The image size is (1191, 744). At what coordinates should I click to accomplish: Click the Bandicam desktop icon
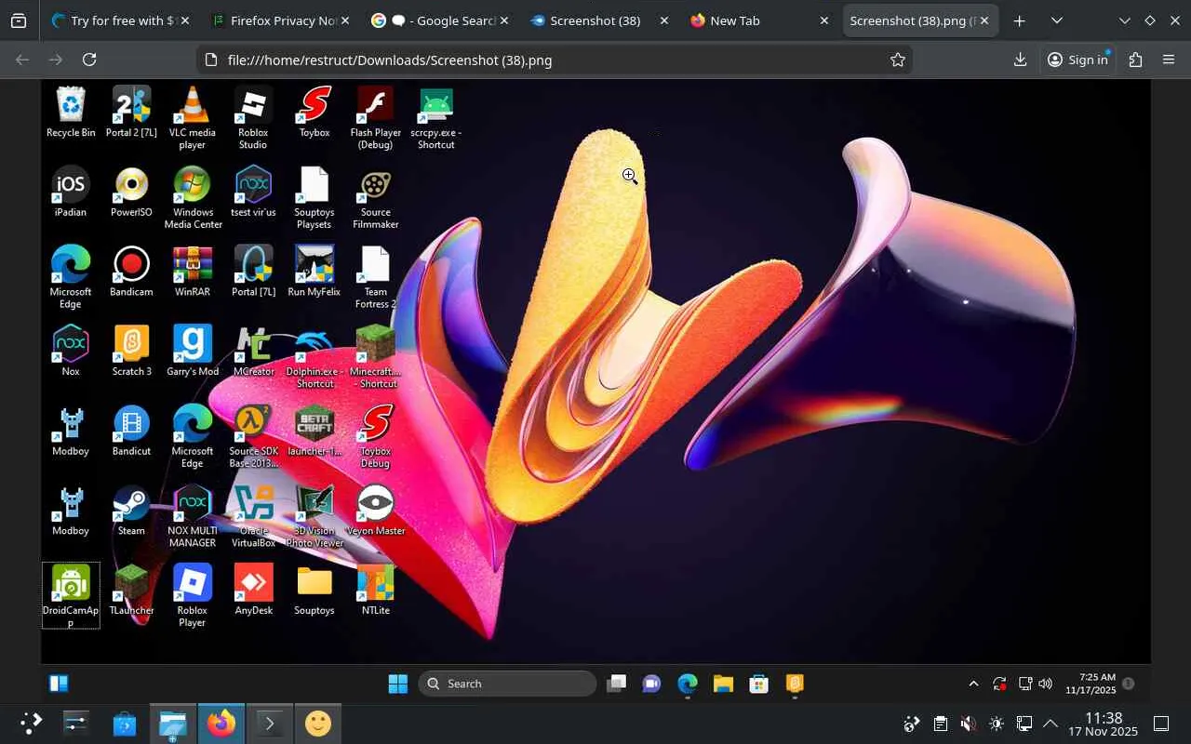click(x=131, y=272)
